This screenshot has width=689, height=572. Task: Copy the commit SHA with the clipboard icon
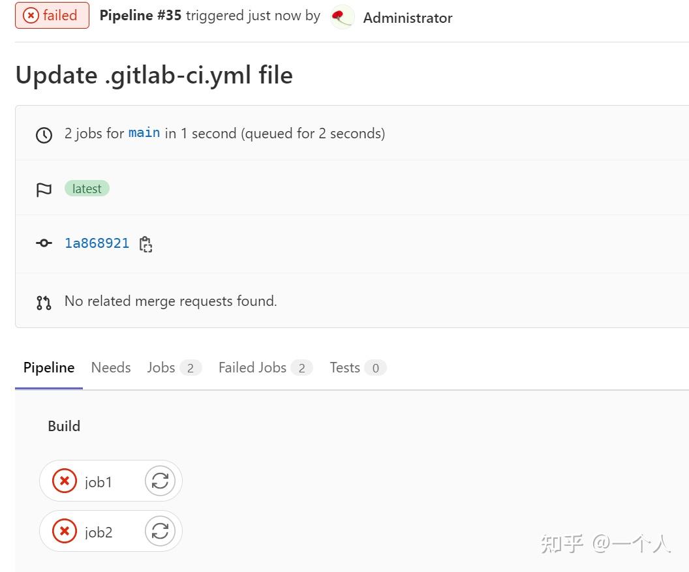pyautogui.click(x=145, y=243)
